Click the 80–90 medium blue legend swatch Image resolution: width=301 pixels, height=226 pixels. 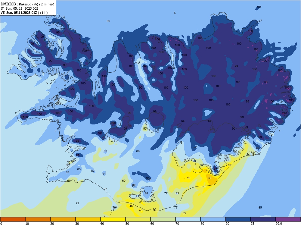click(x=213, y=219)
